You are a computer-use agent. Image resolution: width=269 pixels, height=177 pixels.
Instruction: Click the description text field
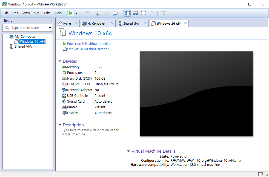click(x=91, y=132)
